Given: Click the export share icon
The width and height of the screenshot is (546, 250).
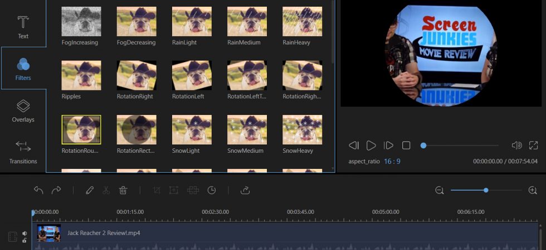Looking at the screenshot, I should (x=246, y=190).
